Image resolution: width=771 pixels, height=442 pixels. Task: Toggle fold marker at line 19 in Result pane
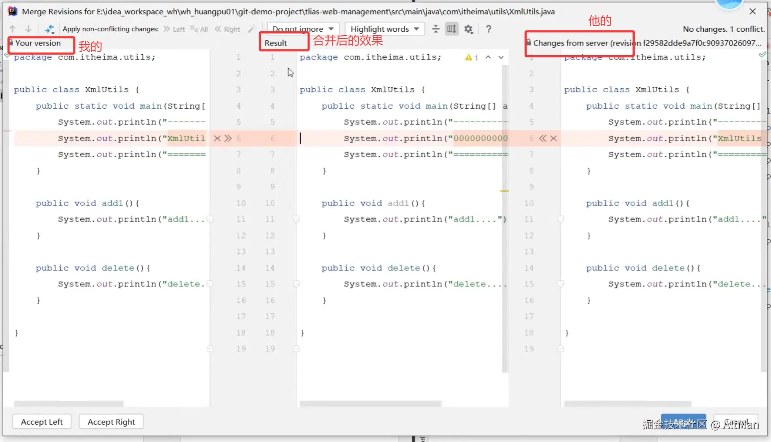(297, 349)
